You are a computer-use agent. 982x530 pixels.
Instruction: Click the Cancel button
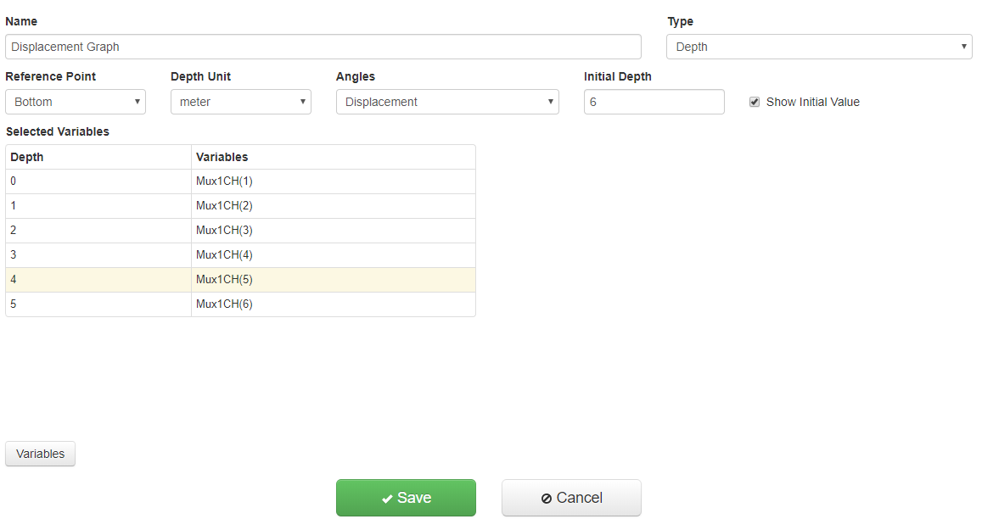click(x=571, y=498)
